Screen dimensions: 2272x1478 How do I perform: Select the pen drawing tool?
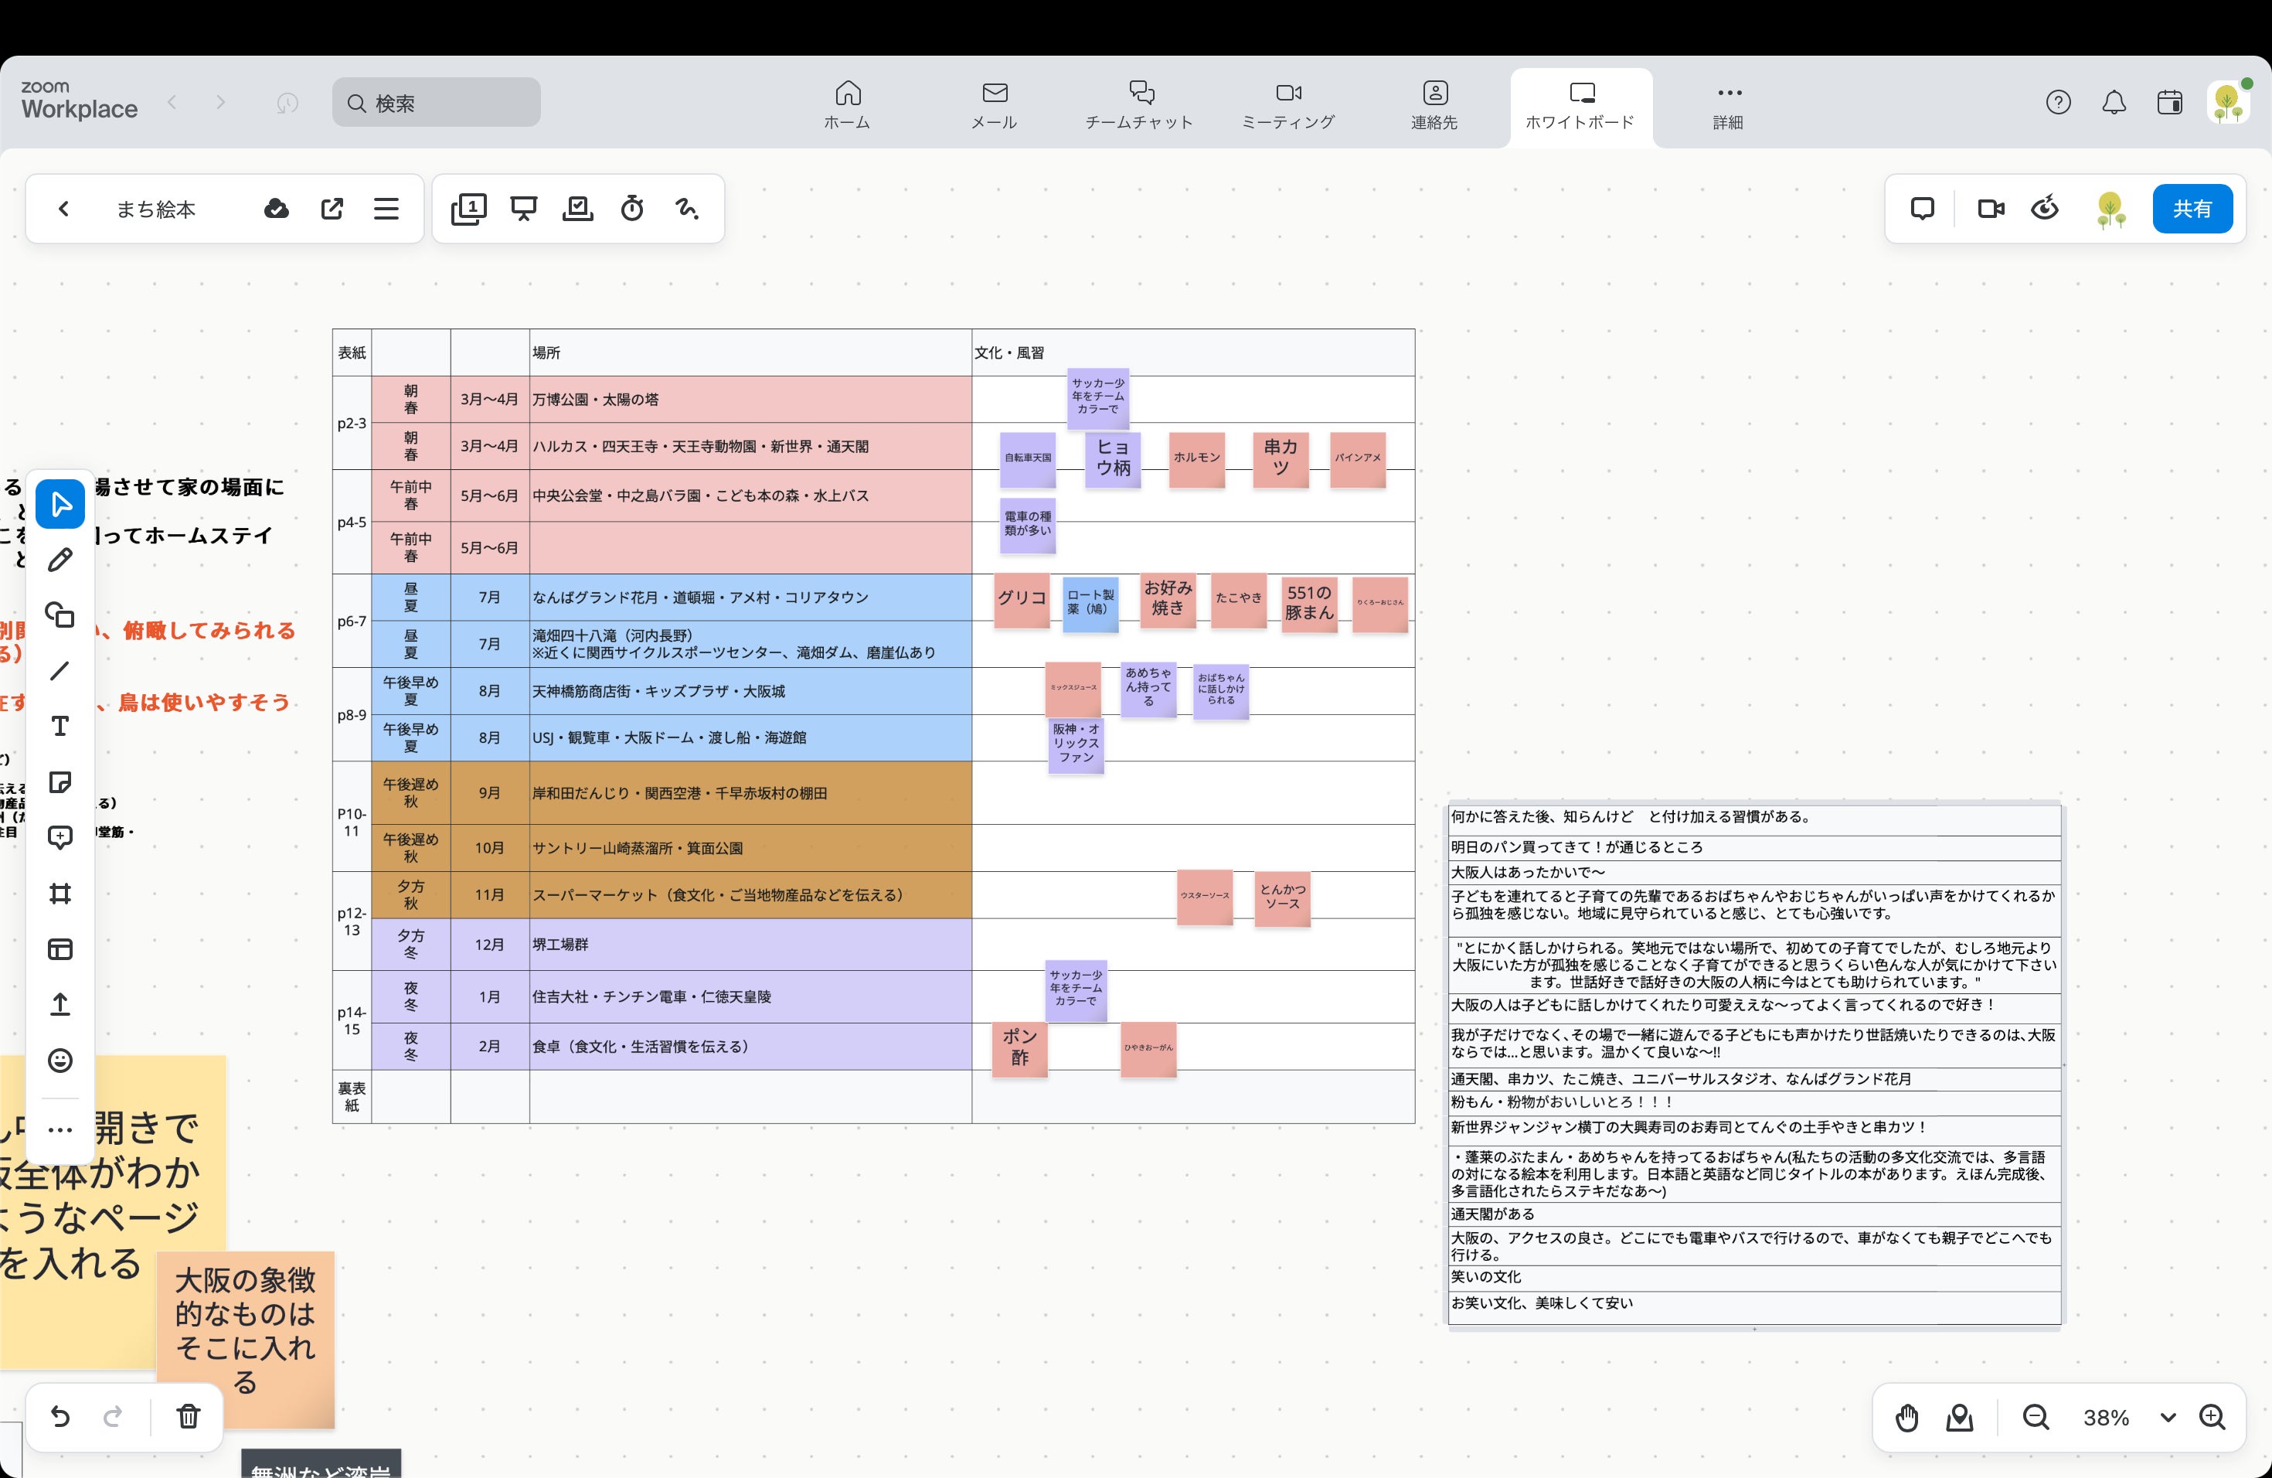[60, 560]
